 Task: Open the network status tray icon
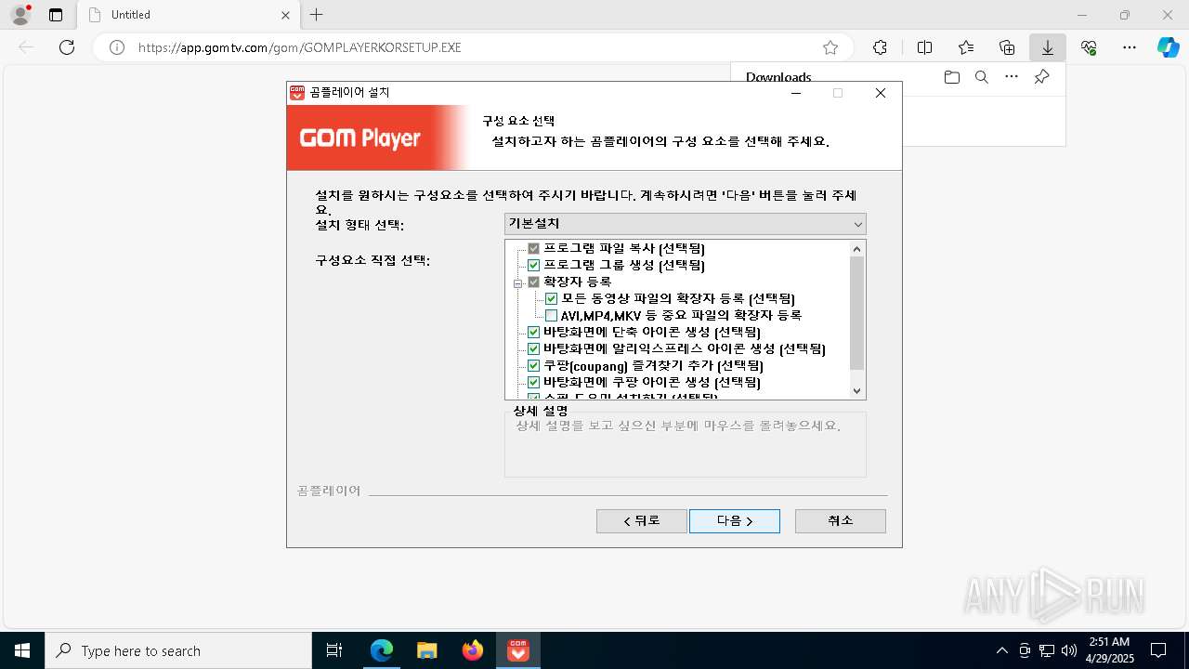point(1047,650)
